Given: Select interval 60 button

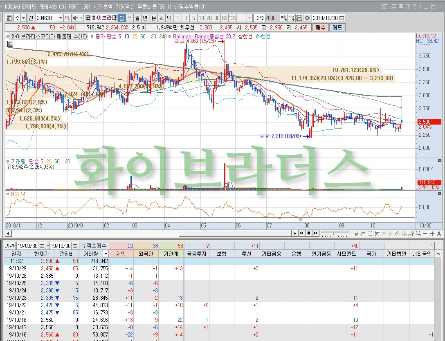Looking at the screenshot, I should coord(225,18).
